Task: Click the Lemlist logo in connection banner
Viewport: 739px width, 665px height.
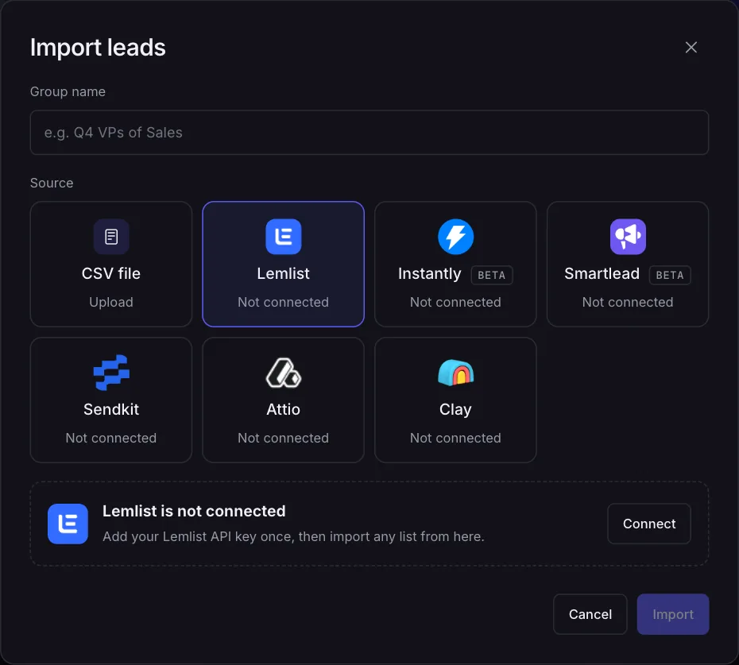Action: (x=68, y=524)
